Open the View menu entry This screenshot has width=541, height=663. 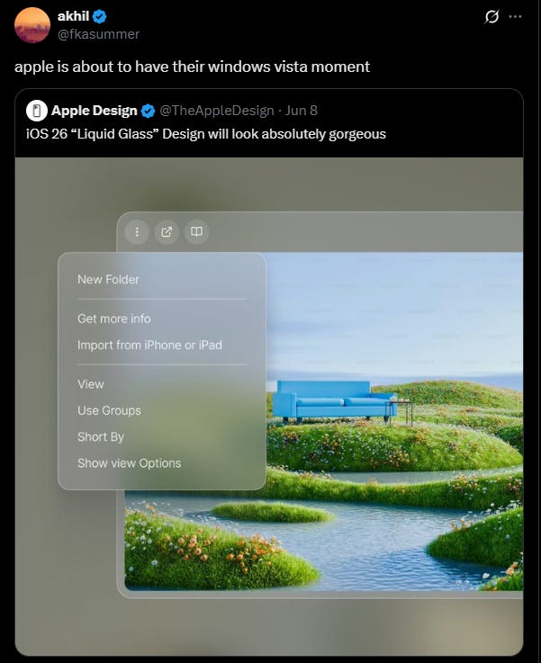tap(91, 384)
